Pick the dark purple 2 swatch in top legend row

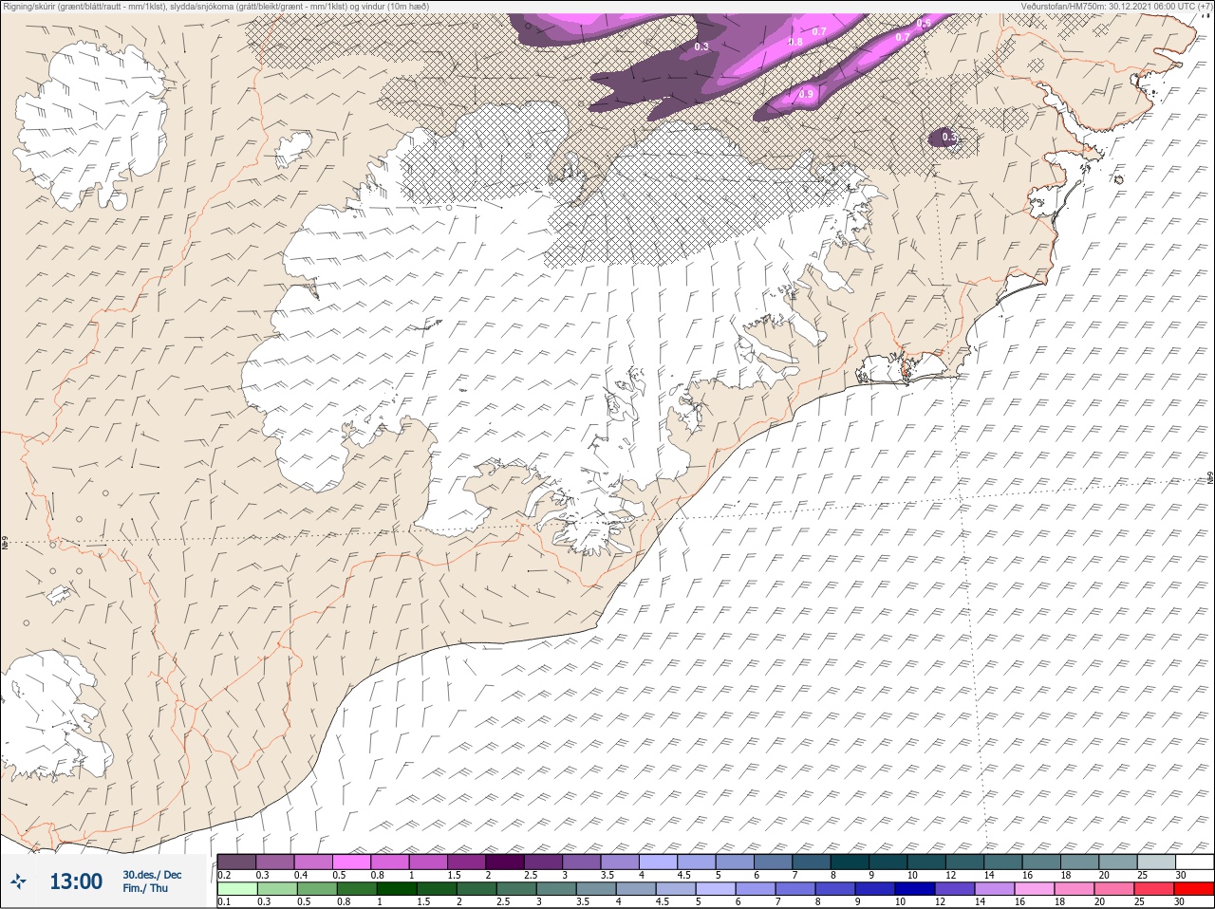(505, 862)
